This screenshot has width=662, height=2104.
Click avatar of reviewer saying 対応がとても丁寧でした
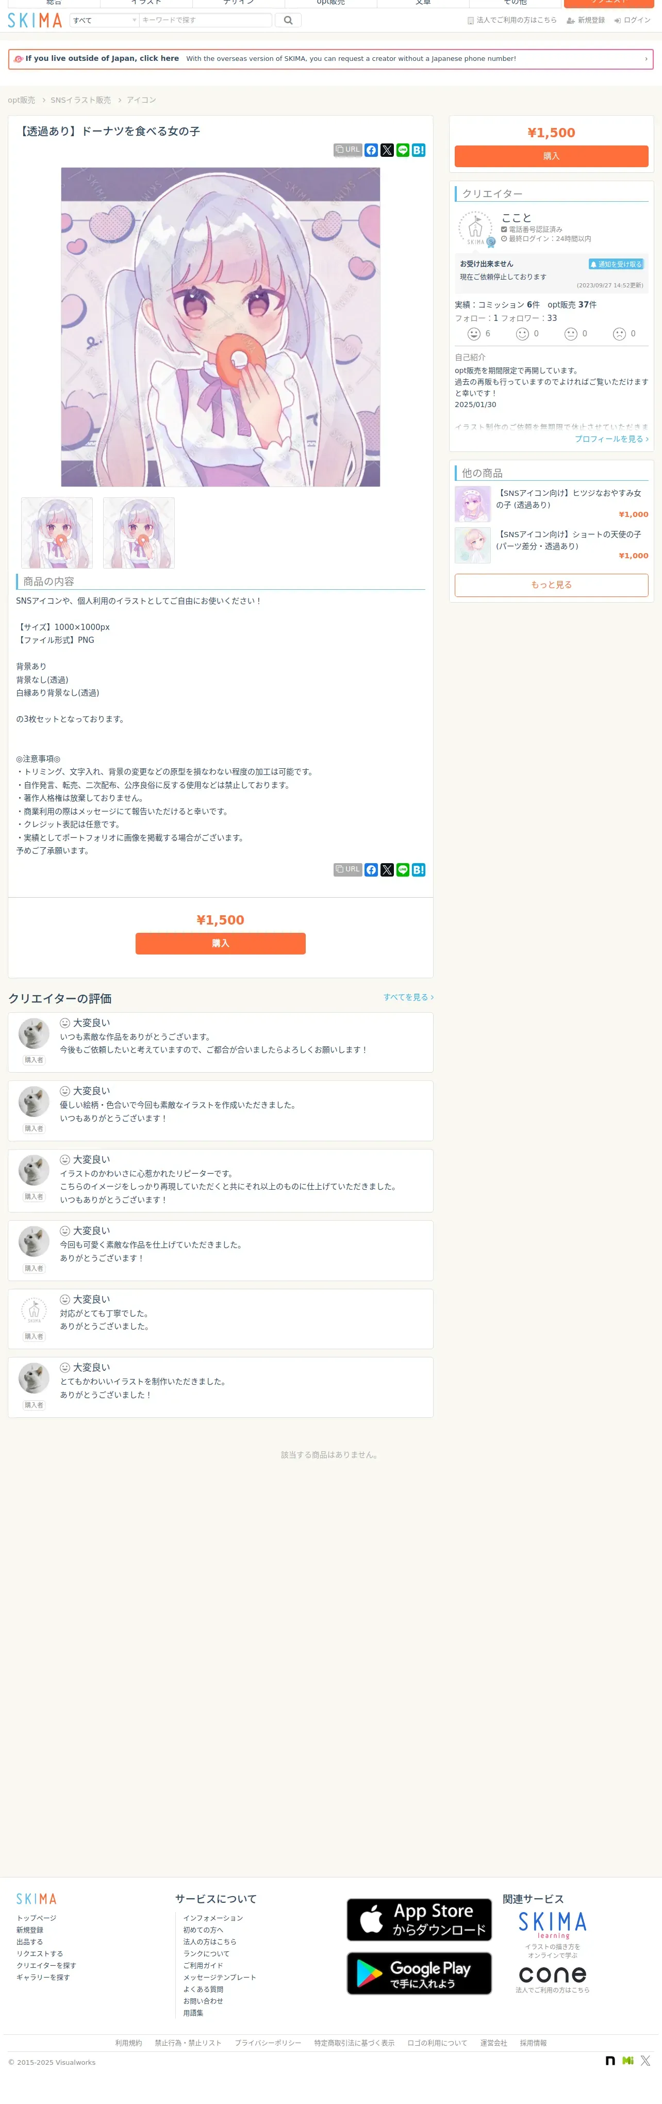[34, 1310]
